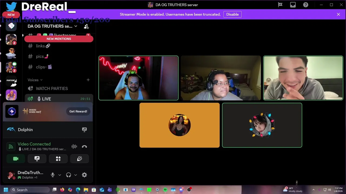Share your screen from voice panel
Image resolution: width=346 pixels, height=194 pixels.
coord(37,159)
